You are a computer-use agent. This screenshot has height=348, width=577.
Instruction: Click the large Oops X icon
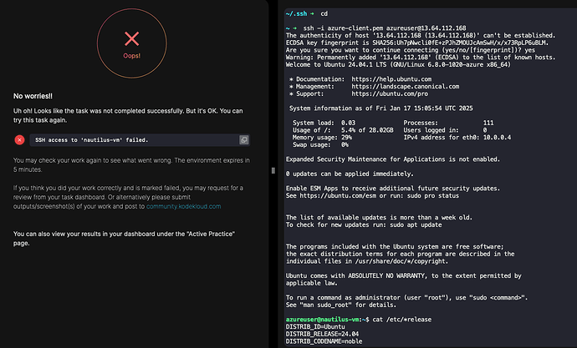(131, 38)
